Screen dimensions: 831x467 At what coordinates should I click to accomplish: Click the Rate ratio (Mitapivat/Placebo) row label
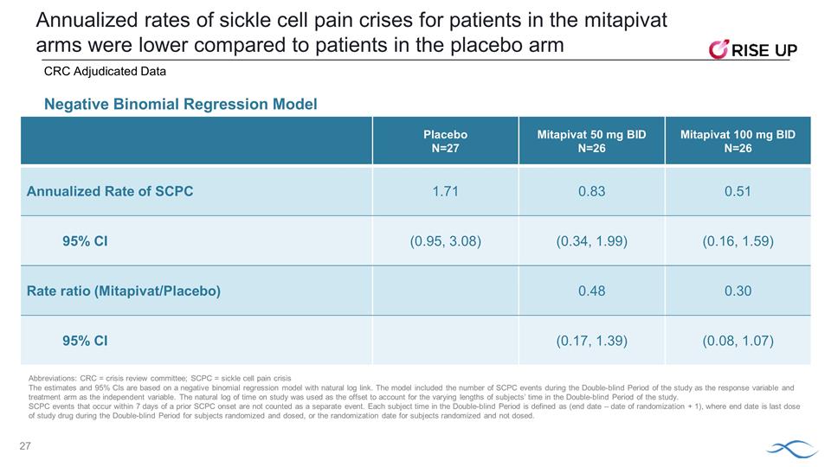(x=124, y=291)
